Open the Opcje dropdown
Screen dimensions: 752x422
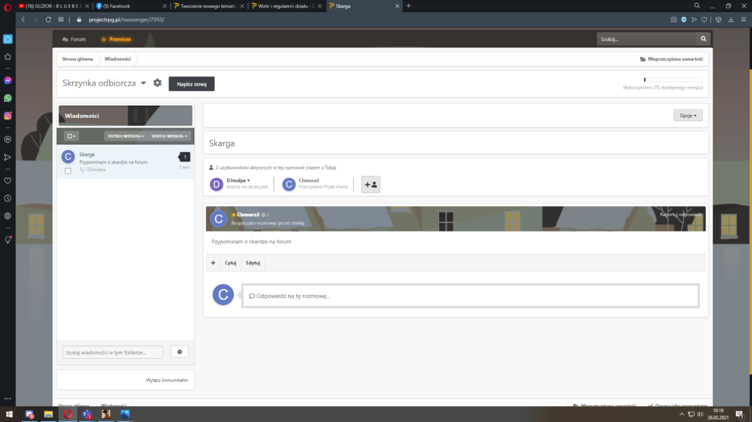point(688,116)
